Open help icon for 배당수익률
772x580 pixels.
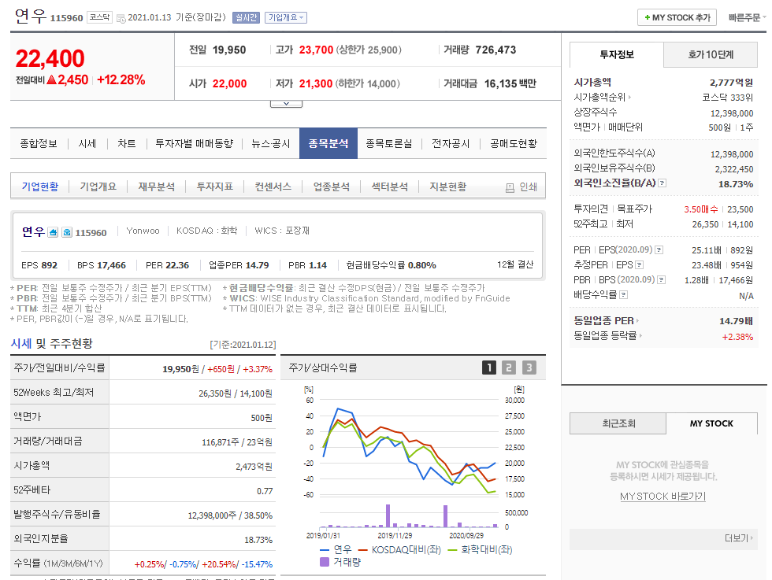click(623, 294)
